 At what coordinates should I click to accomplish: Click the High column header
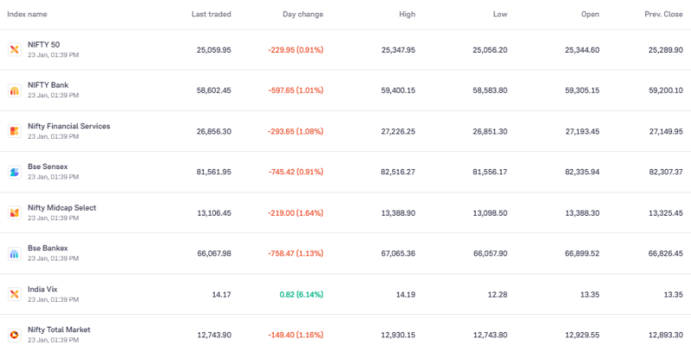pyautogui.click(x=406, y=15)
